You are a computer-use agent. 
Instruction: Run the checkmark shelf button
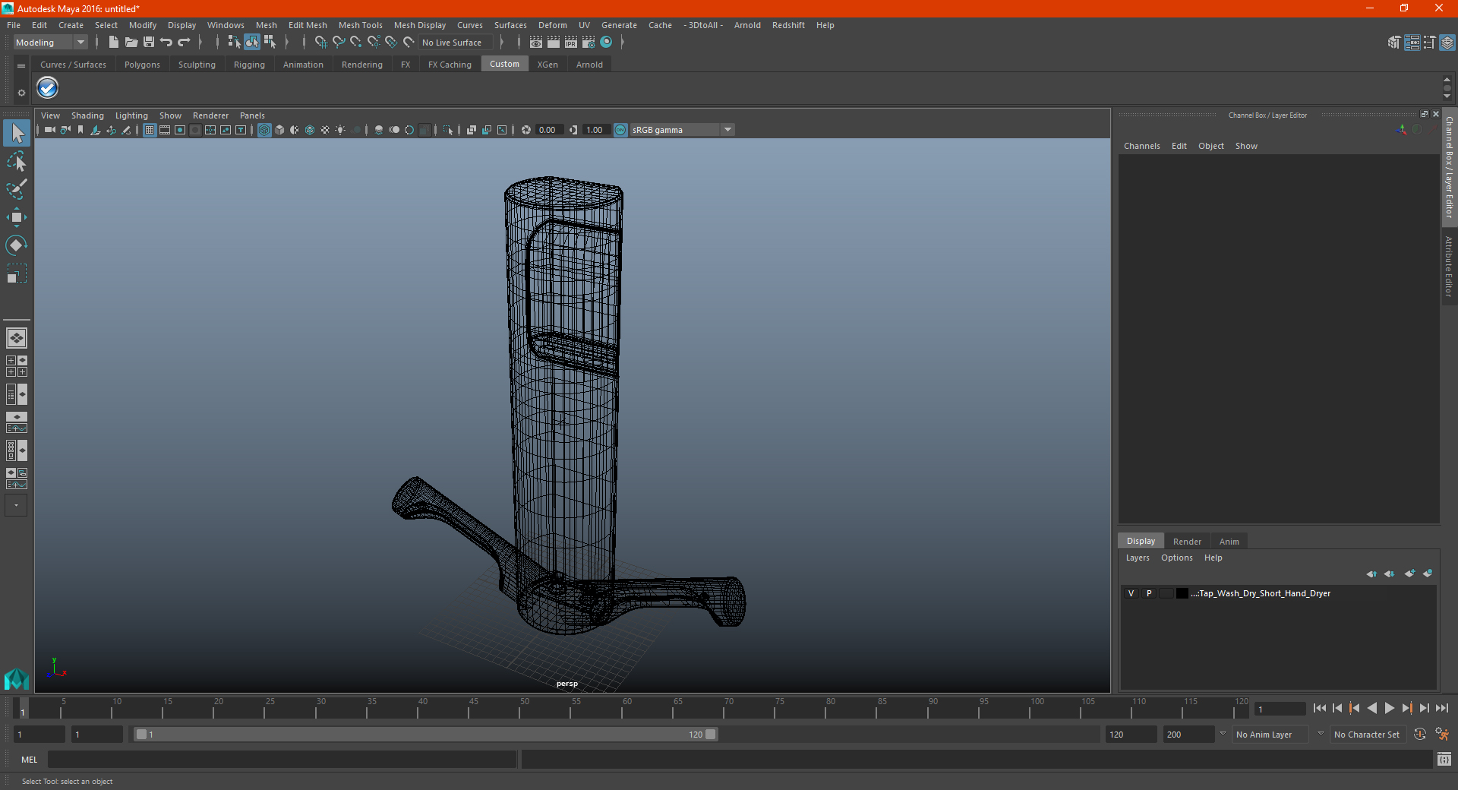[48, 89]
